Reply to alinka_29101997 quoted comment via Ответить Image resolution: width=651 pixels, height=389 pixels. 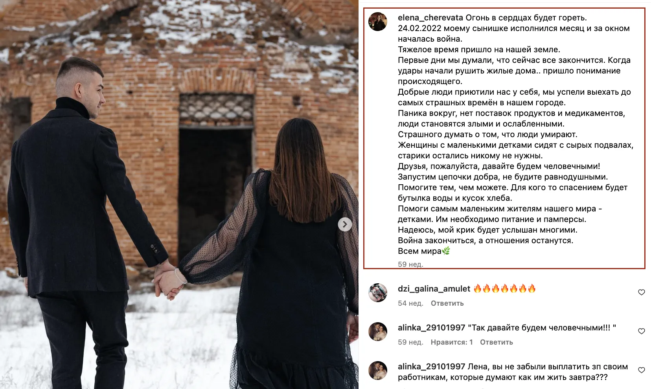[x=496, y=342]
